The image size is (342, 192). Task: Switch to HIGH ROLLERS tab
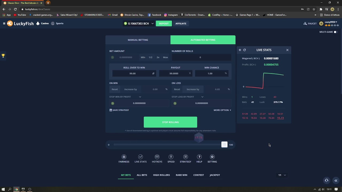point(161,175)
